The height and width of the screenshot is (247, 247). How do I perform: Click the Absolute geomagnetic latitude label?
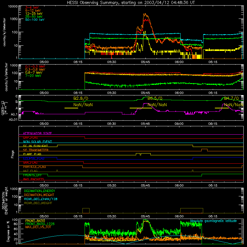tap(213, 221)
